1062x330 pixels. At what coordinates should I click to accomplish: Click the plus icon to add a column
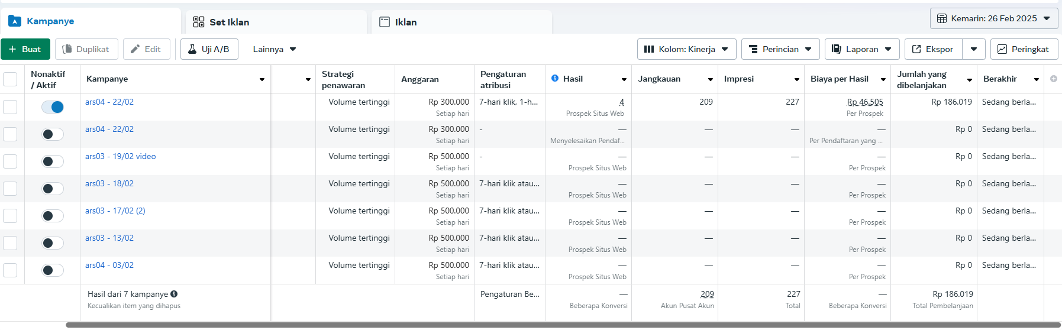tap(1054, 79)
